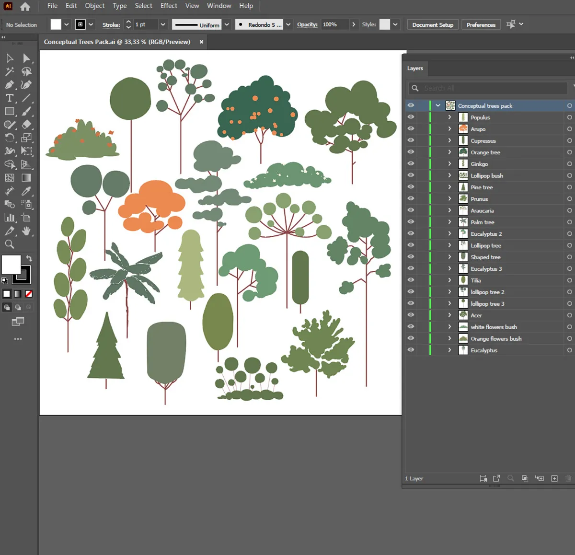Create a new layer in the Layers panel
The height and width of the screenshot is (555, 575).
click(554, 478)
